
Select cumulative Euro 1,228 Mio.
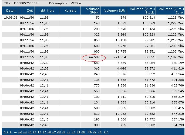coord(176,18)
